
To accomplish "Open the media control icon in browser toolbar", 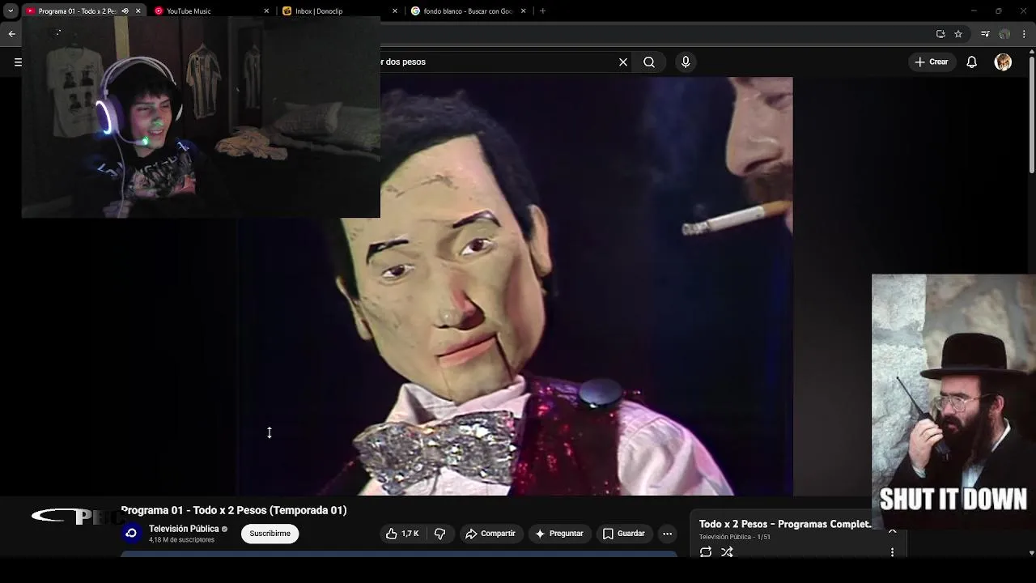I will pyautogui.click(x=985, y=34).
